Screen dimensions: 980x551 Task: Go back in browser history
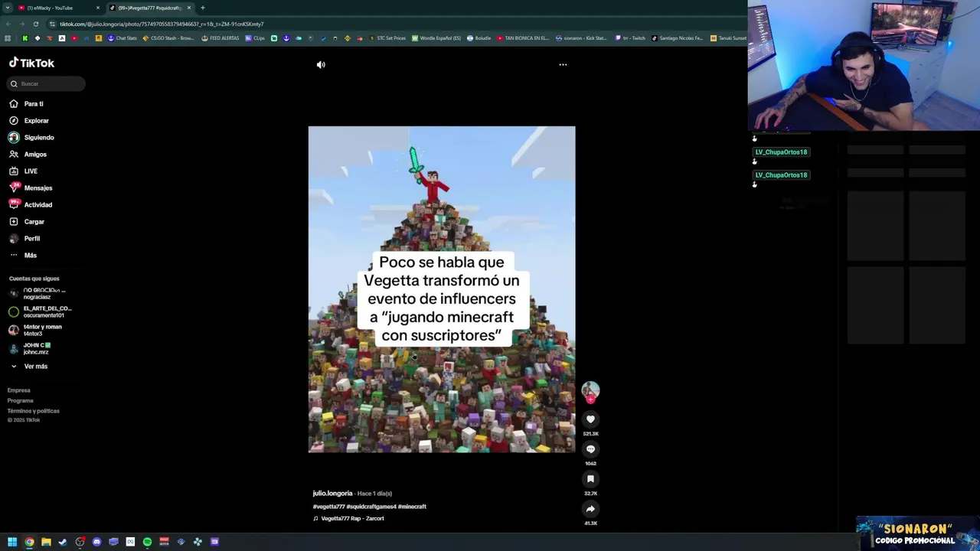pos(8,24)
